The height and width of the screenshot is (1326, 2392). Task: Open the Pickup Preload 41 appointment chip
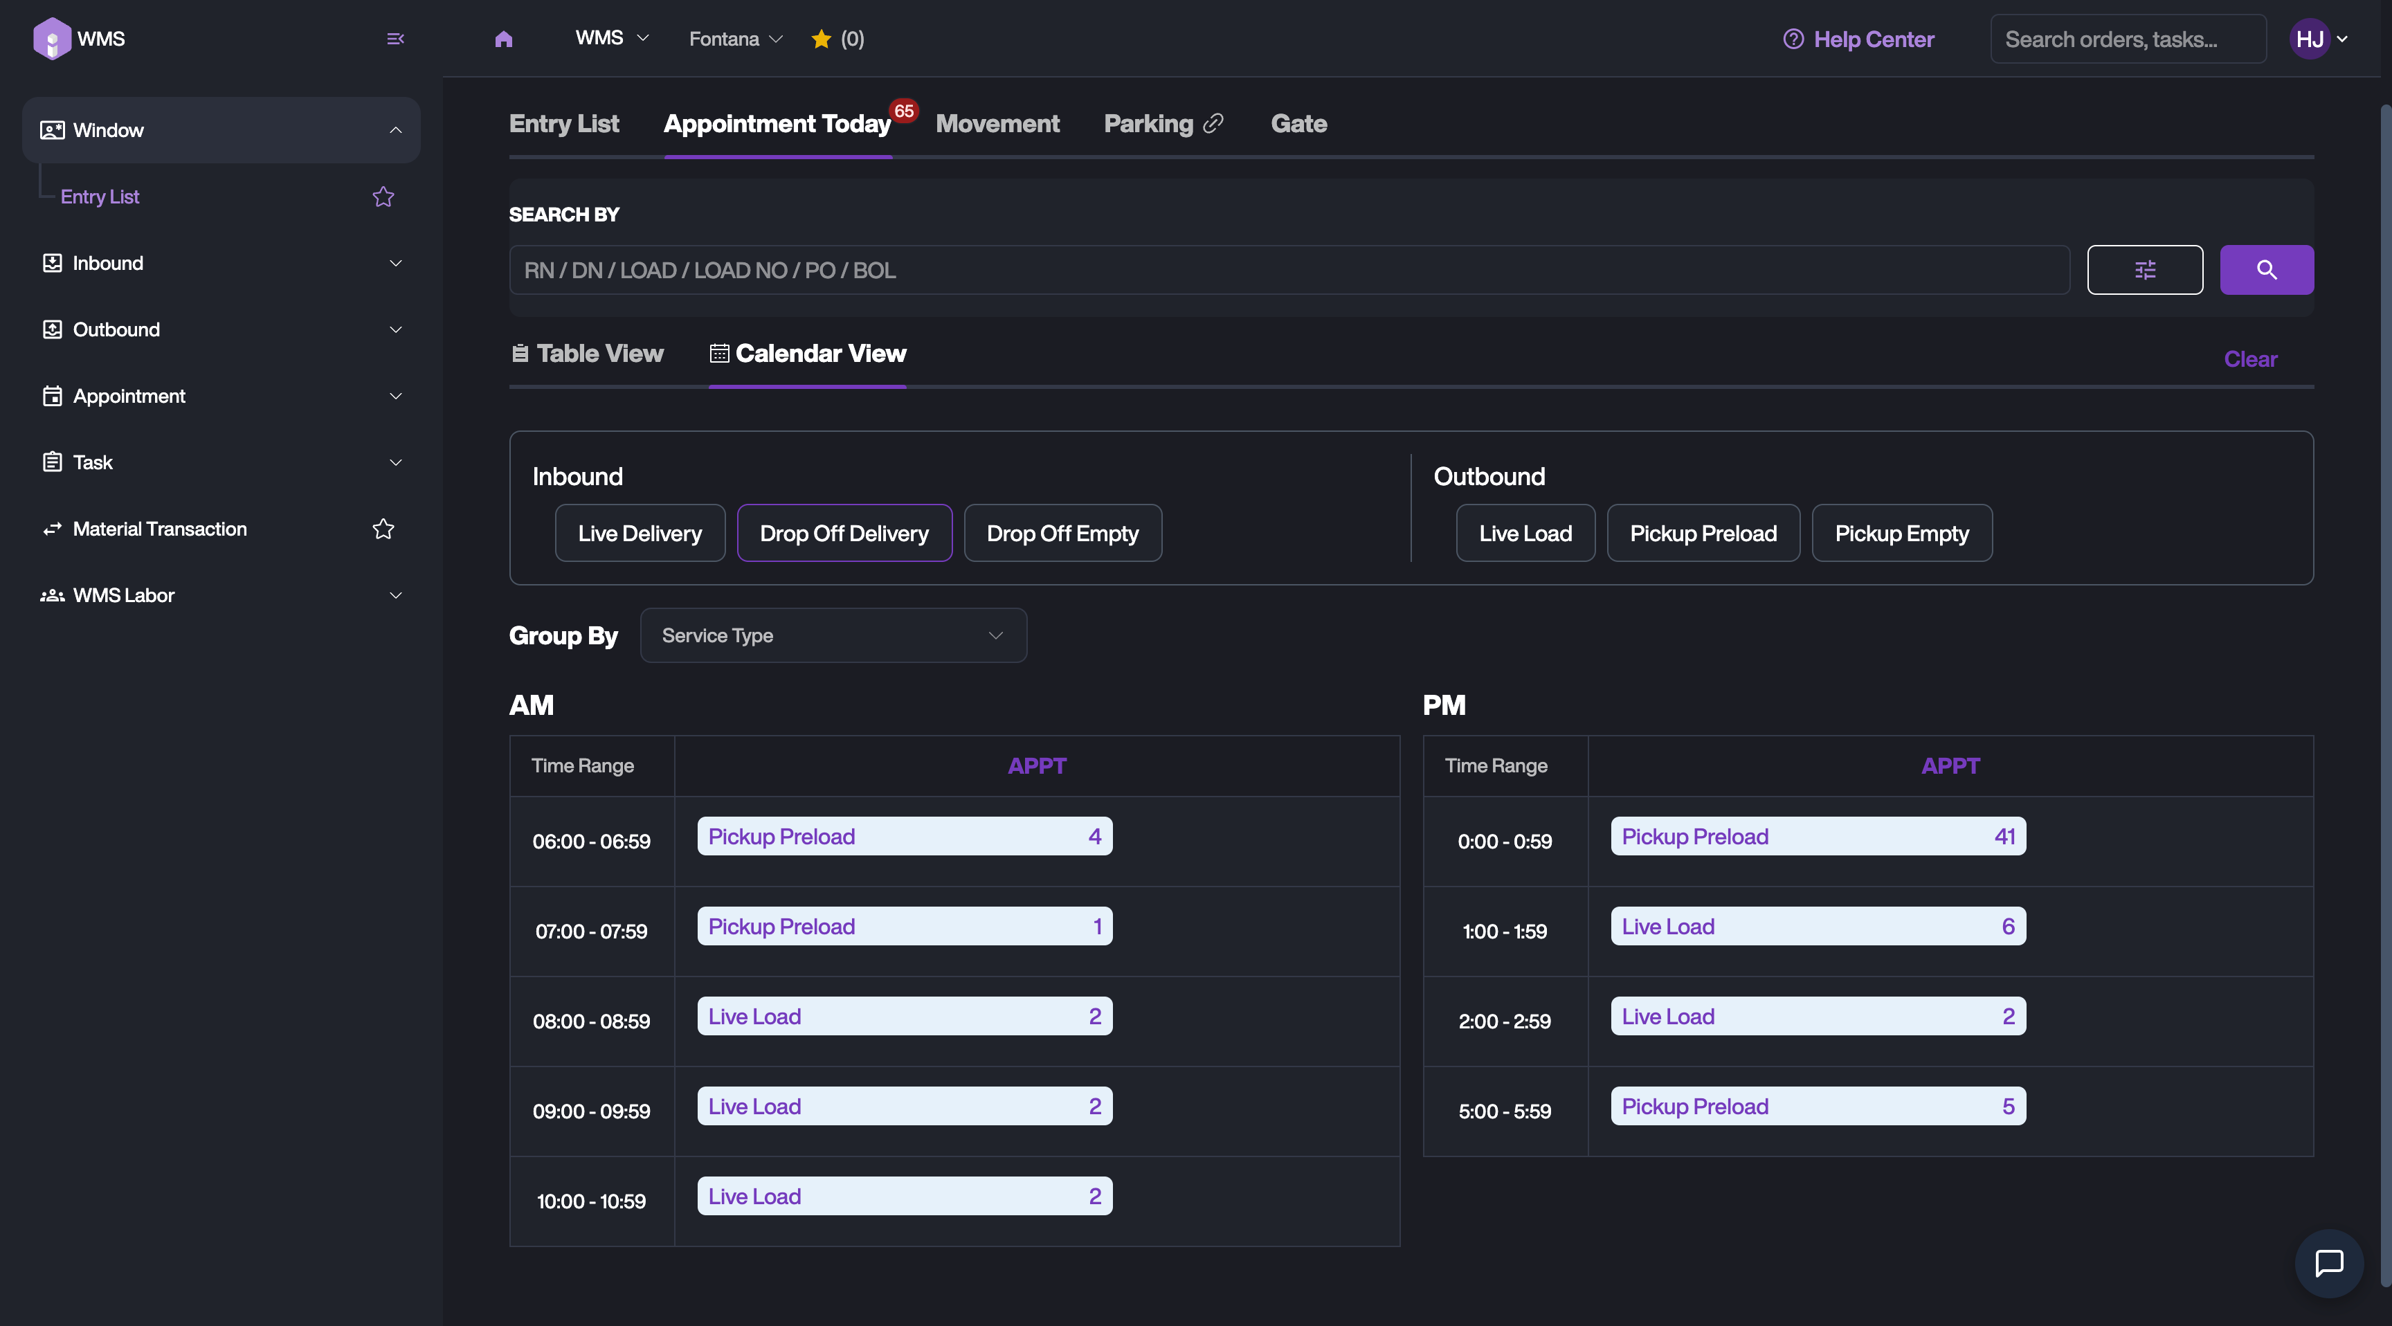pos(1818,837)
